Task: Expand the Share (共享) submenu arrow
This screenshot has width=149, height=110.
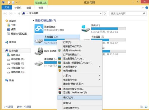Action: coord(100,76)
